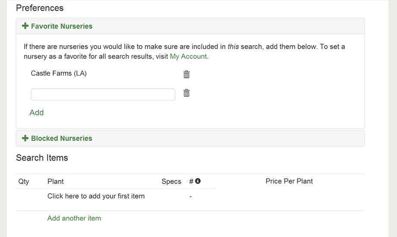Screen dimensions: 397x237
Task: Click the Qty column header
Action: [x=24, y=181]
